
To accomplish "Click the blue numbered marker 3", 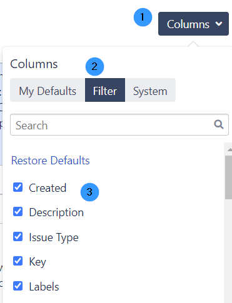I will pos(89,192).
